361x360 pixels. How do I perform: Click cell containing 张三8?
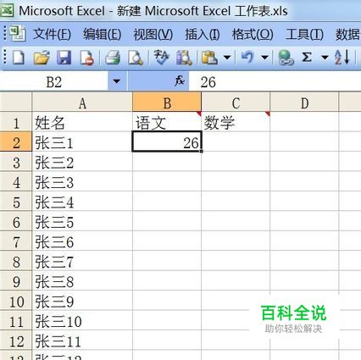82,281
